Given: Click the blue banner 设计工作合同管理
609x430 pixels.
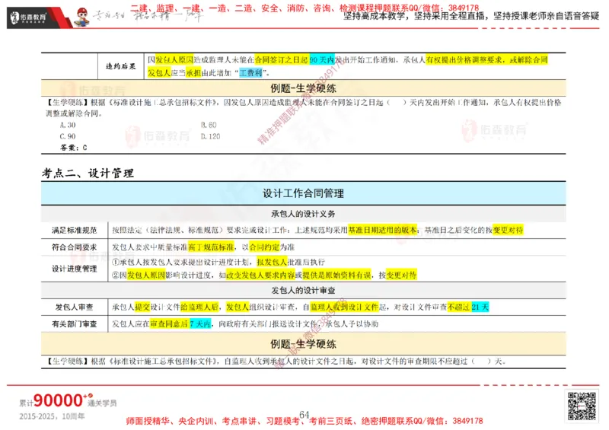Looking at the screenshot, I should [x=303, y=193].
